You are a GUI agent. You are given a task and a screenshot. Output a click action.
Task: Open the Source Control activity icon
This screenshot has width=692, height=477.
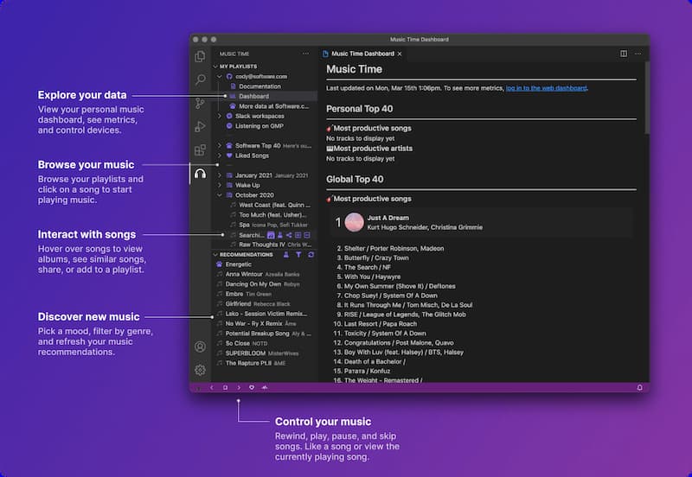(x=200, y=103)
